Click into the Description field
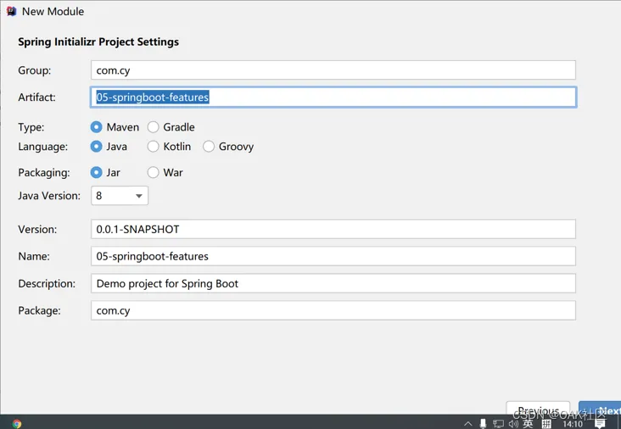Image resolution: width=621 pixels, height=429 pixels. pyautogui.click(x=333, y=283)
